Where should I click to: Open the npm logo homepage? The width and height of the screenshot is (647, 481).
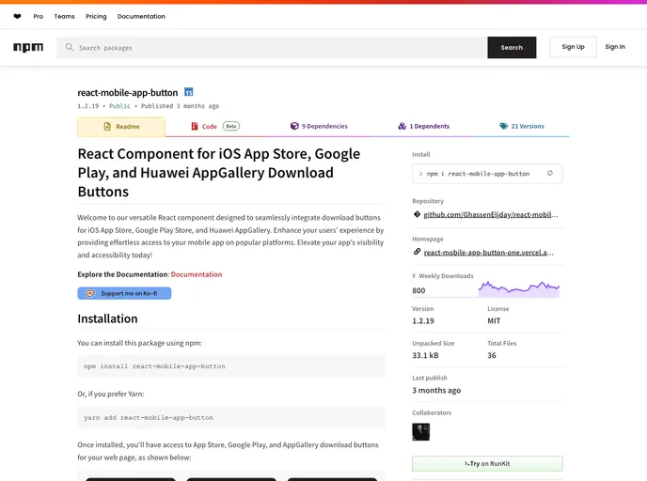(x=28, y=47)
